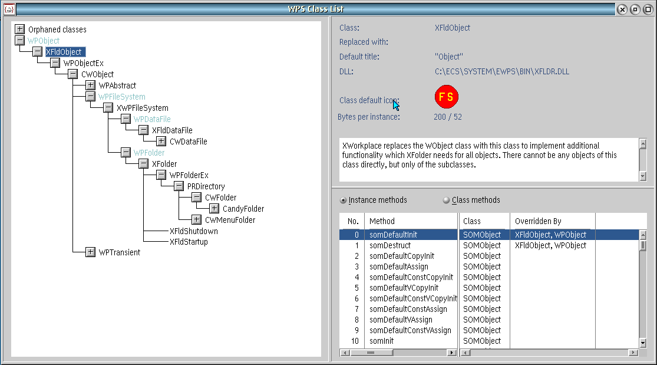Image resolution: width=657 pixels, height=365 pixels.
Task: Select the CWMenuFolder class
Action: pos(230,220)
